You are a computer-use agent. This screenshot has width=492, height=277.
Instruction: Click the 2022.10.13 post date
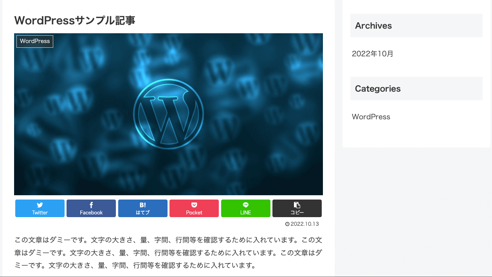pyautogui.click(x=305, y=224)
